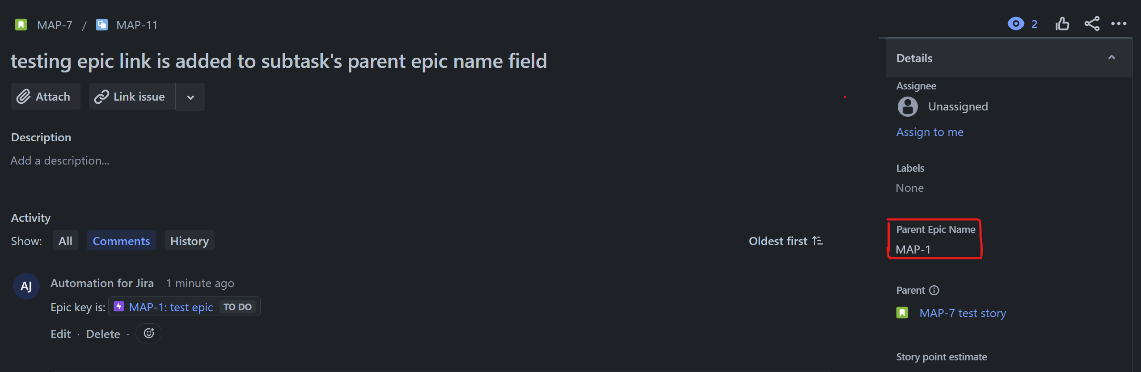The height and width of the screenshot is (372, 1141).
Task: Switch activity view to History
Action: pyautogui.click(x=189, y=241)
